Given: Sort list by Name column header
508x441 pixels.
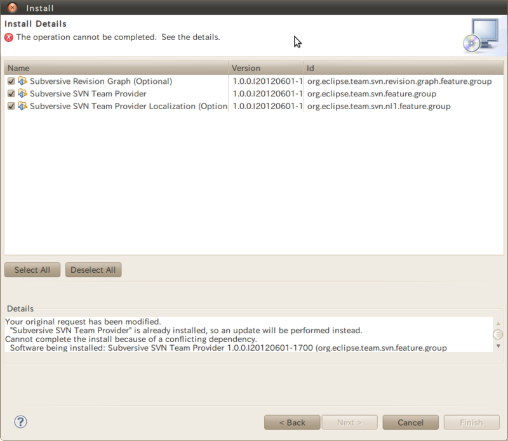Looking at the screenshot, I should 116,68.
